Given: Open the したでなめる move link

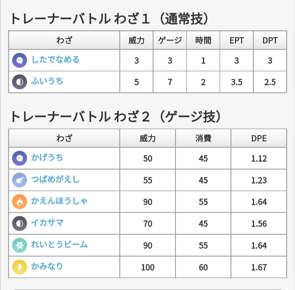Looking at the screenshot, I should pyautogui.click(x=55, y=59).
